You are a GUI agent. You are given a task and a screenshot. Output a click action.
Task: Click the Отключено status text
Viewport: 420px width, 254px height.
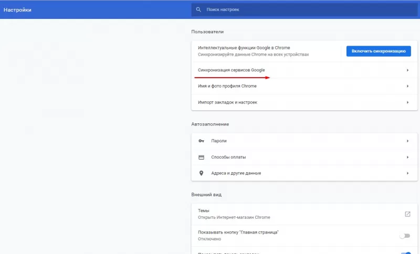pyautogui.click(x=209, y=239)
